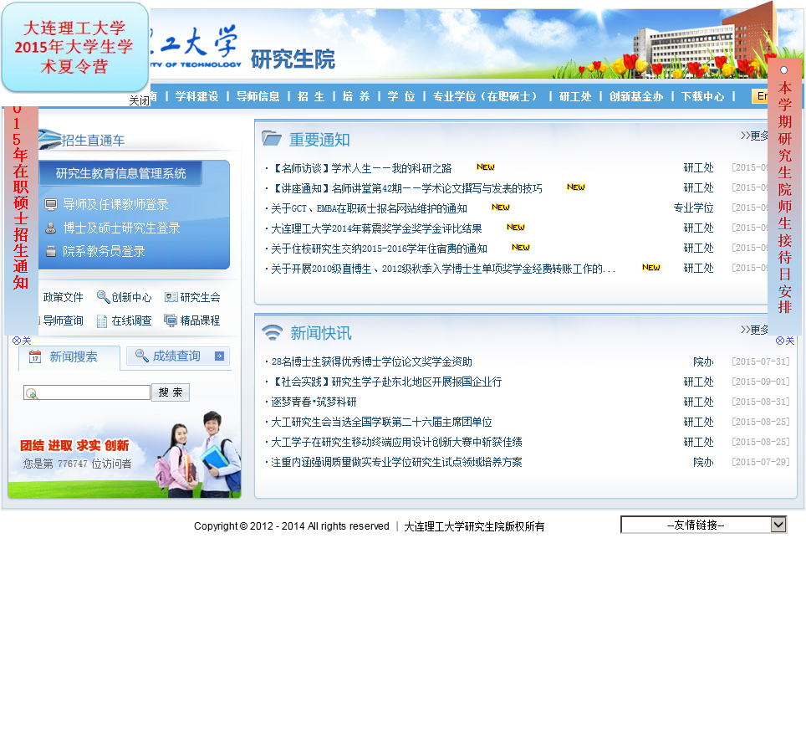Click the ID card icon next to 研究生会
The width and height of the screenshot is (806, 733).
[x=171, y=297]
